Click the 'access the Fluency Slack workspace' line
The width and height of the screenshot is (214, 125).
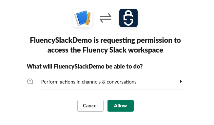106,50
